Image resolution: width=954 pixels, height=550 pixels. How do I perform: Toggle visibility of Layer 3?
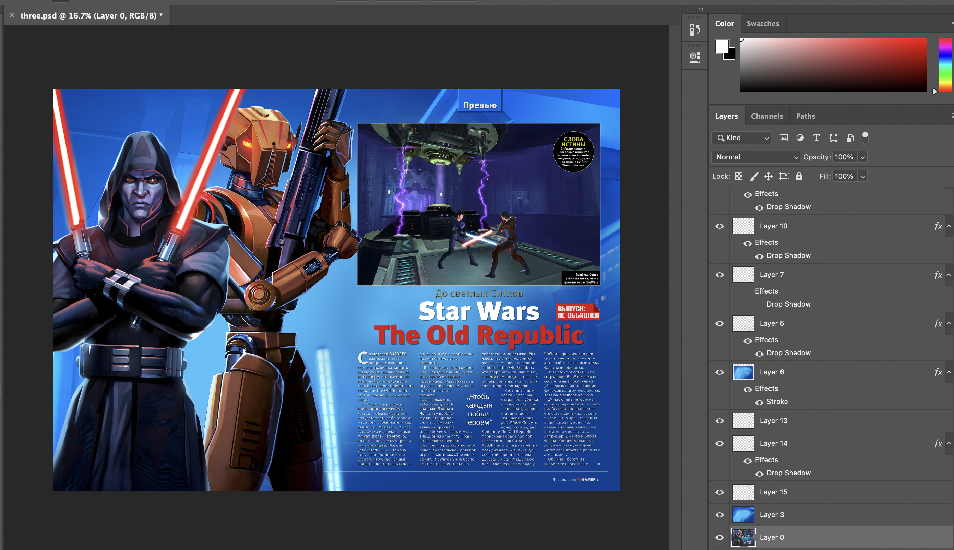point(719,514)
